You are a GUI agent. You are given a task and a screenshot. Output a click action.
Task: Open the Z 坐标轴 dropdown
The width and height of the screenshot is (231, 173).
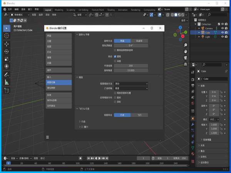pos(131,88)
